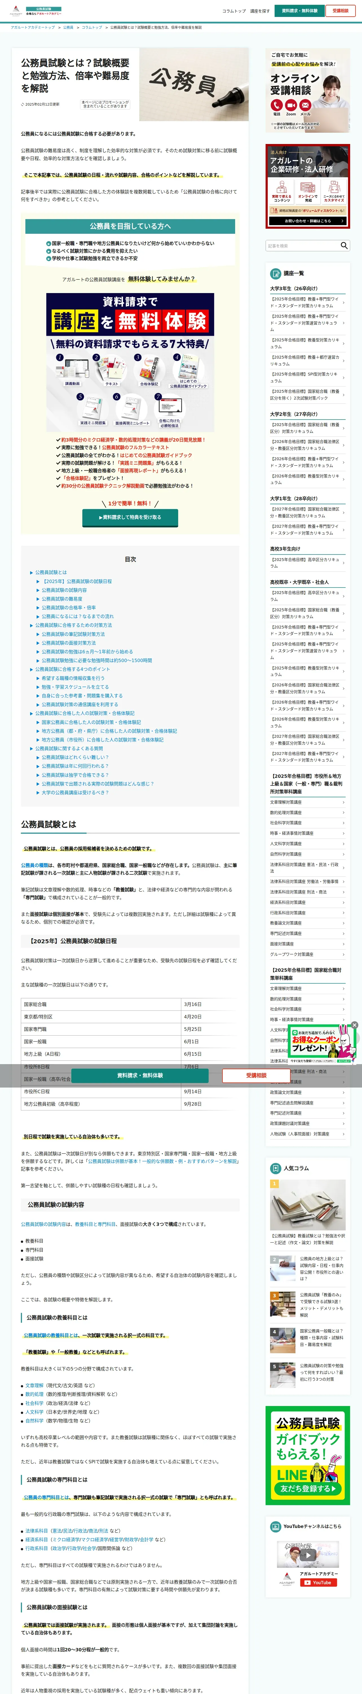Jump to 大学の公務員講座は受けるべき？ in the contents

(x=76, y=793)
